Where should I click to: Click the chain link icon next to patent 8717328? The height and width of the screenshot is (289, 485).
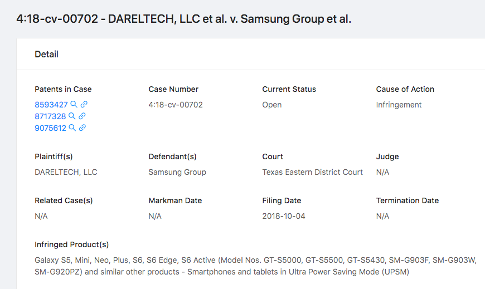point(82,116)
